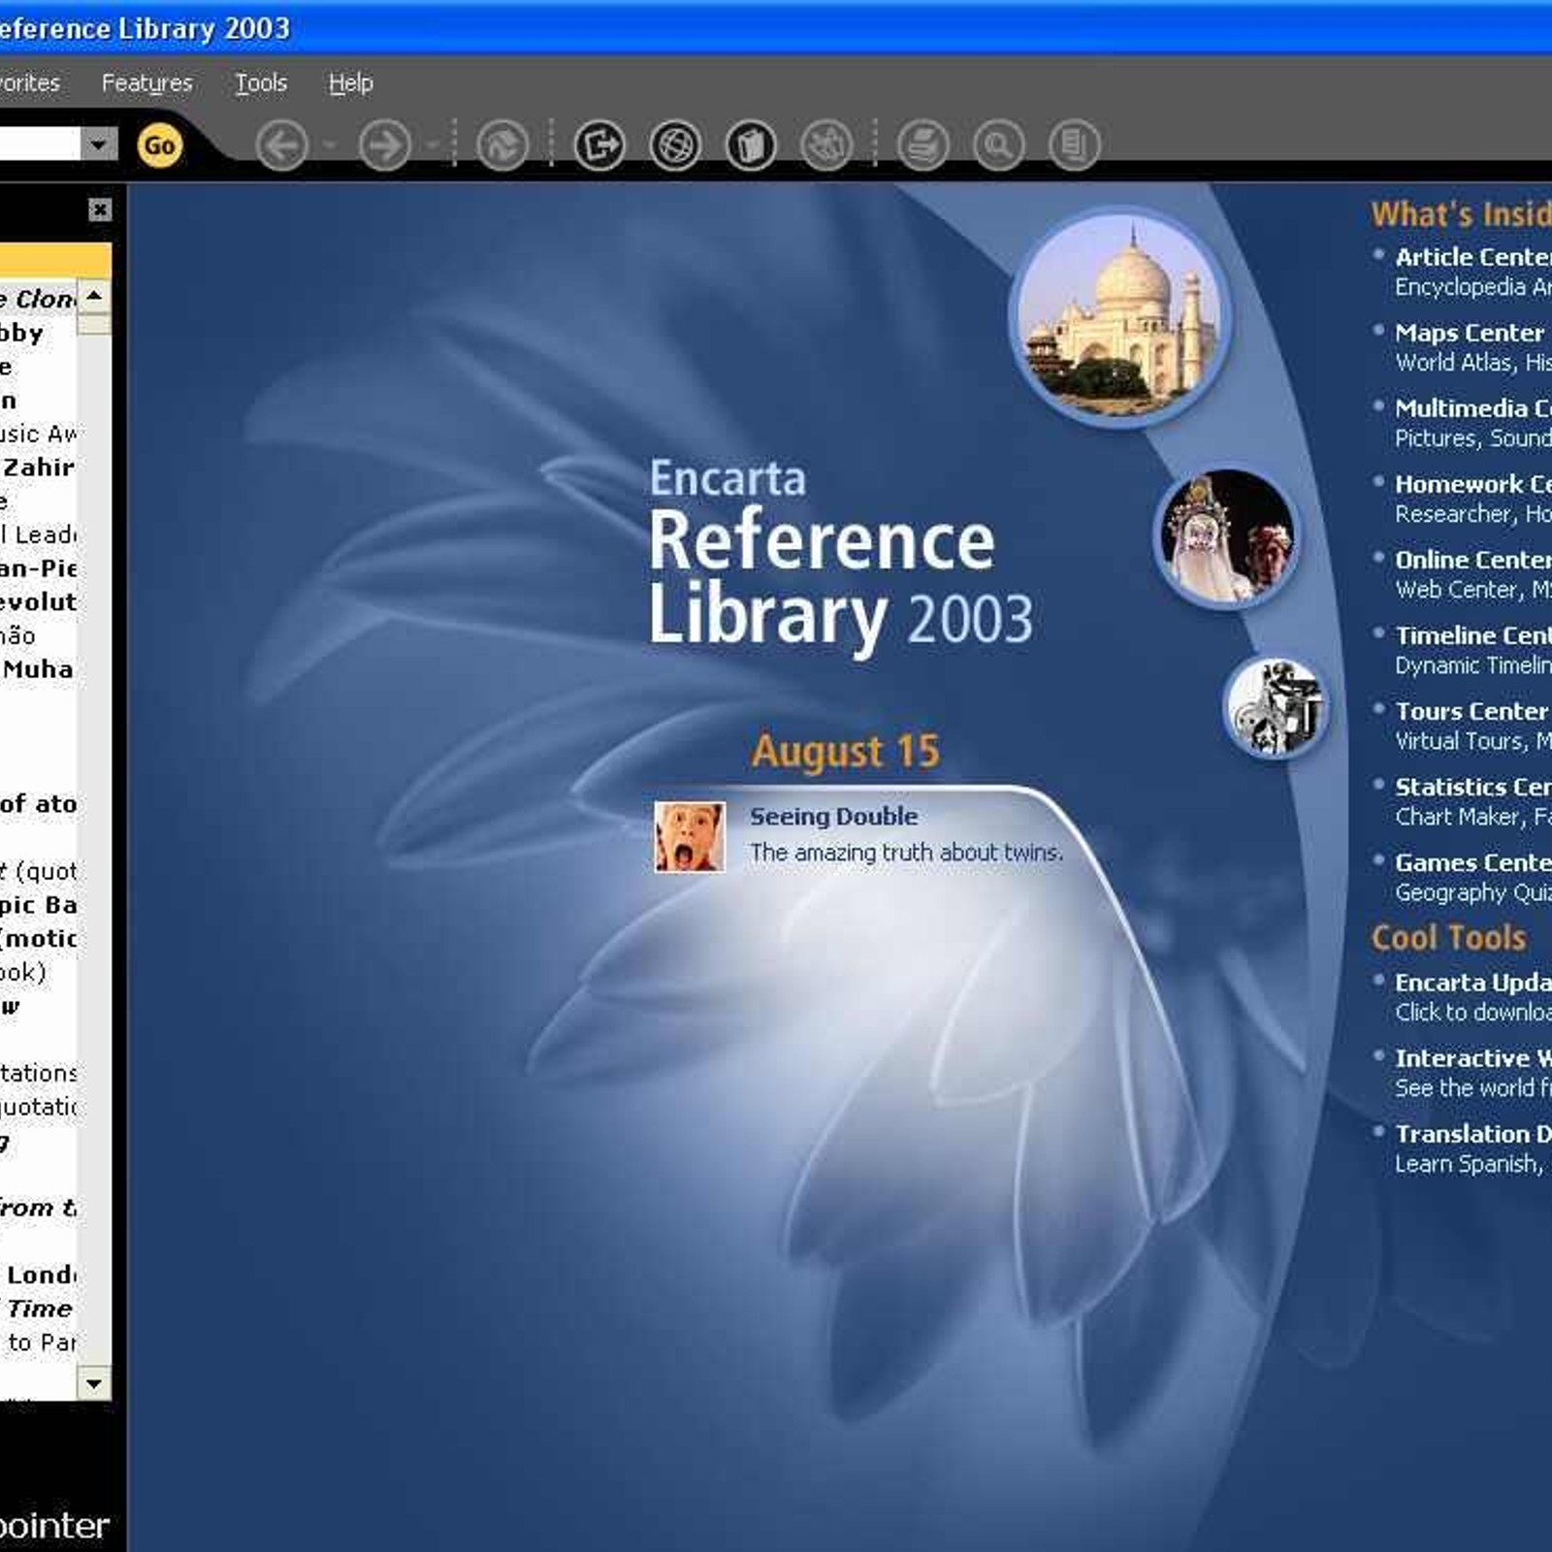Open the Timeline Center link
1552x1552 pixels.
point(1473,635)
